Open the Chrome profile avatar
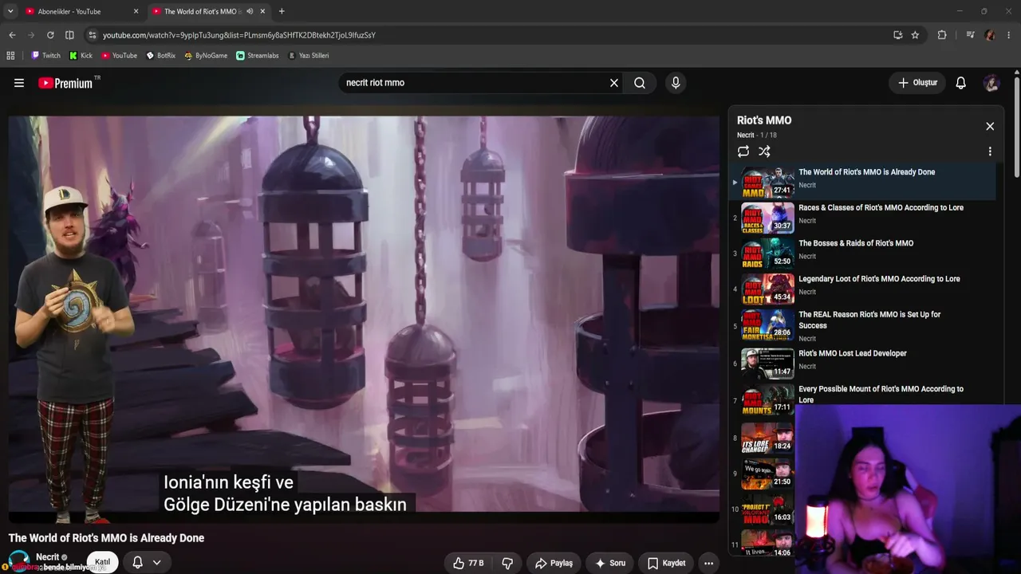This screenshot has width=1021, height=574. 990,35
